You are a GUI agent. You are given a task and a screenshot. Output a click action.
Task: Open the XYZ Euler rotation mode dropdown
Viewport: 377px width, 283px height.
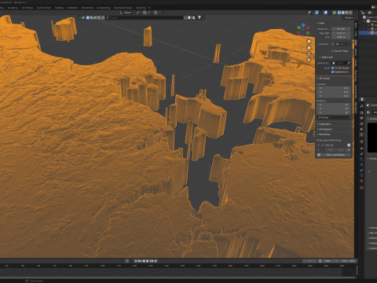click(x=334, y=117)
